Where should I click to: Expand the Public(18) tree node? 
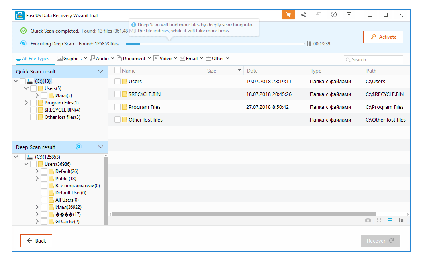point(37,179)
